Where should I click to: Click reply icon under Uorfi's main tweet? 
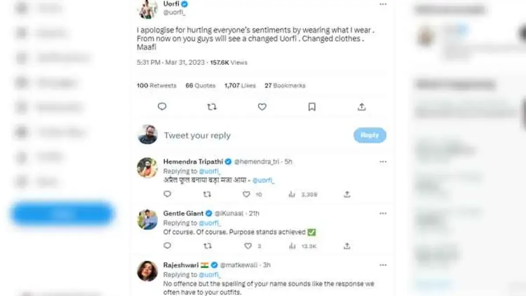[x=162, y=107]
